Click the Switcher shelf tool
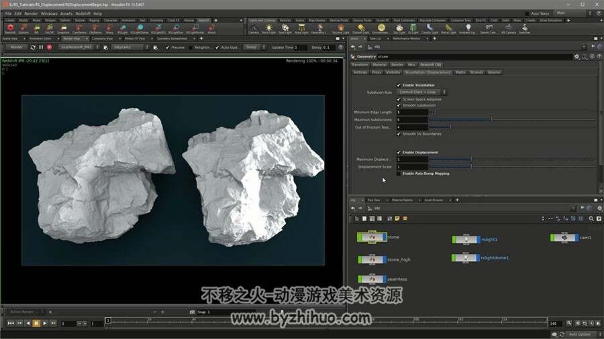The image size is (604, 339). click(525, 28)
